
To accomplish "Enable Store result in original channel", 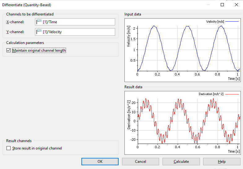I will point(9,148).
